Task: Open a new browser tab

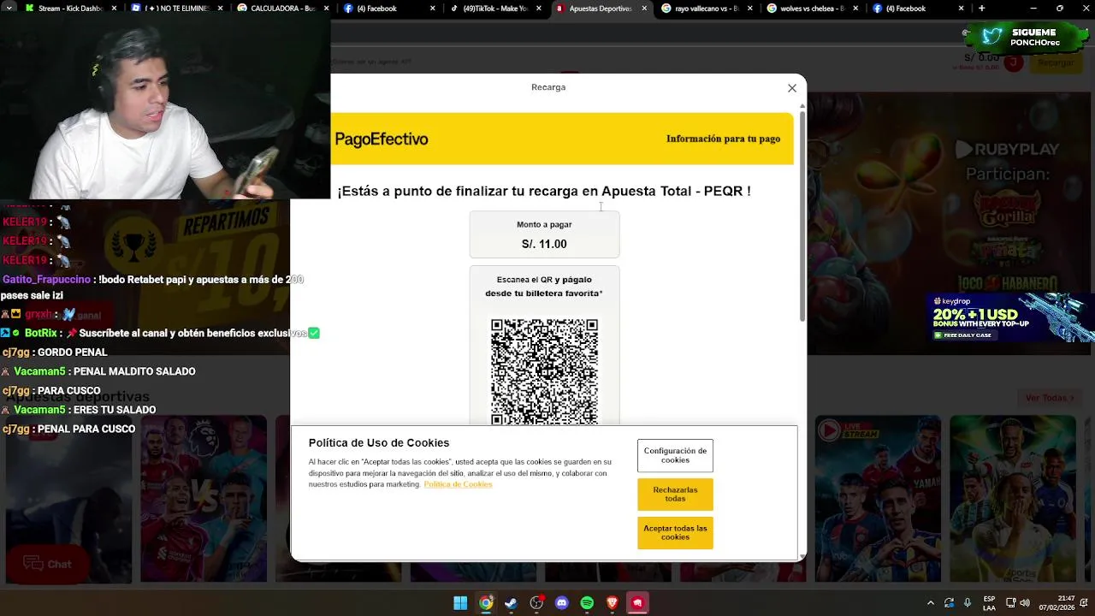Action: (981, 9)
